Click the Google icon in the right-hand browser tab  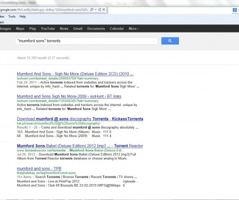(x=235, y=10)
